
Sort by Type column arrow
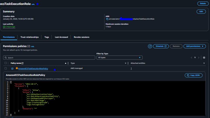(x=126, y=63)
